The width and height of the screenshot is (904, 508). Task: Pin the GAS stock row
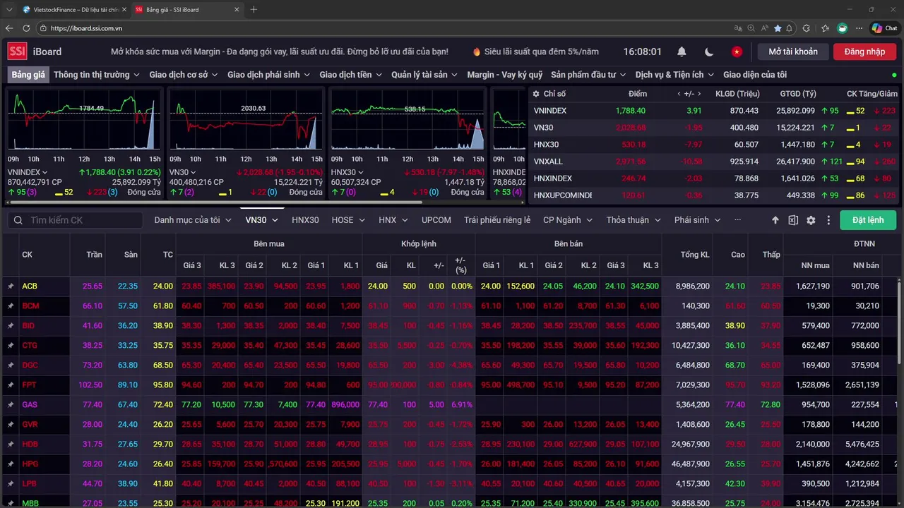click(11, 405)
